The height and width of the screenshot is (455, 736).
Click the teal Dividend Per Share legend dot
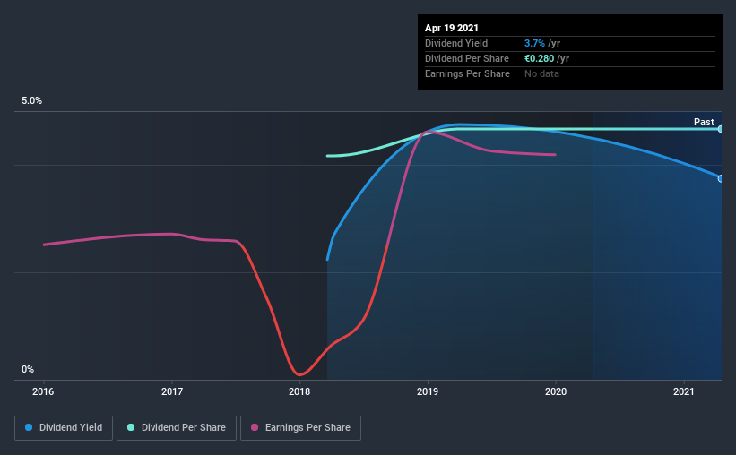tap(131, 427)
